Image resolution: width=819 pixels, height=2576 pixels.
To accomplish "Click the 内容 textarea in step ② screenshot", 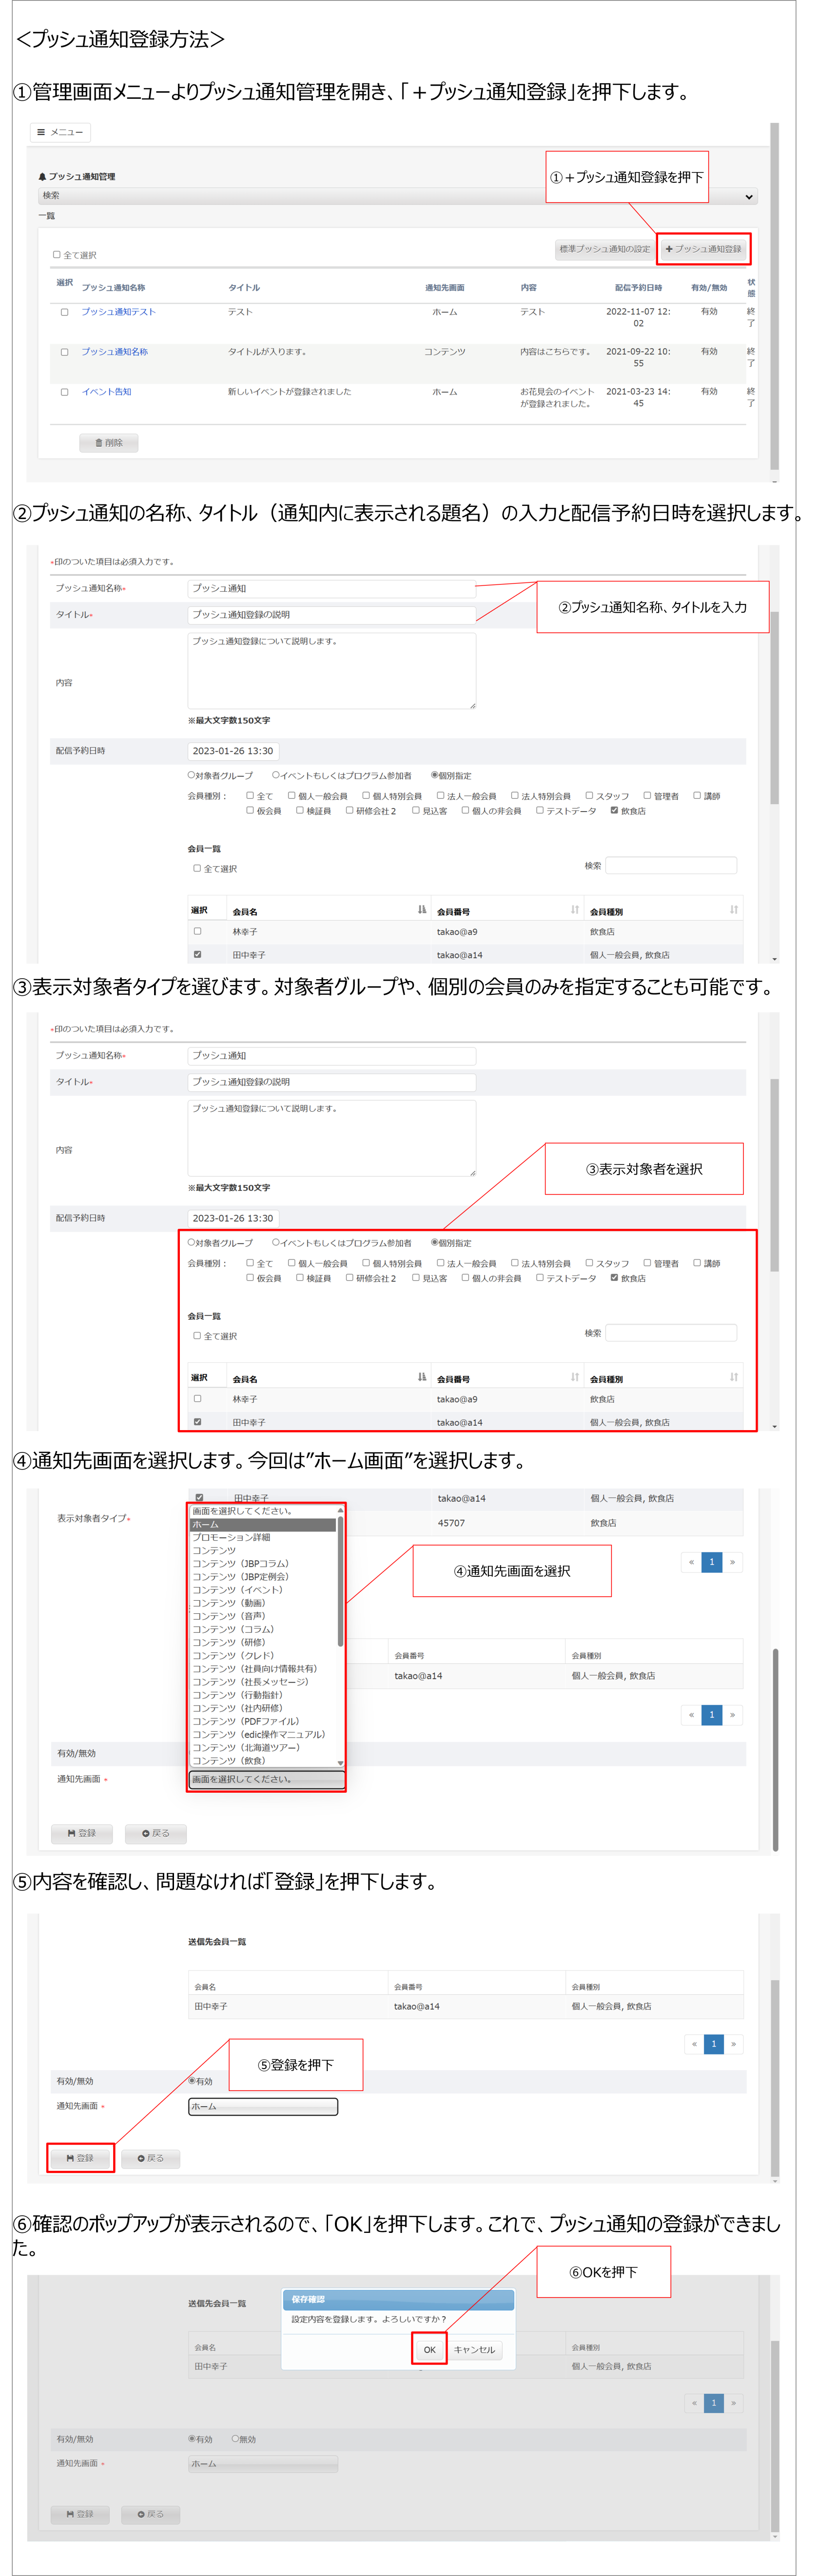I will [331, 671].
